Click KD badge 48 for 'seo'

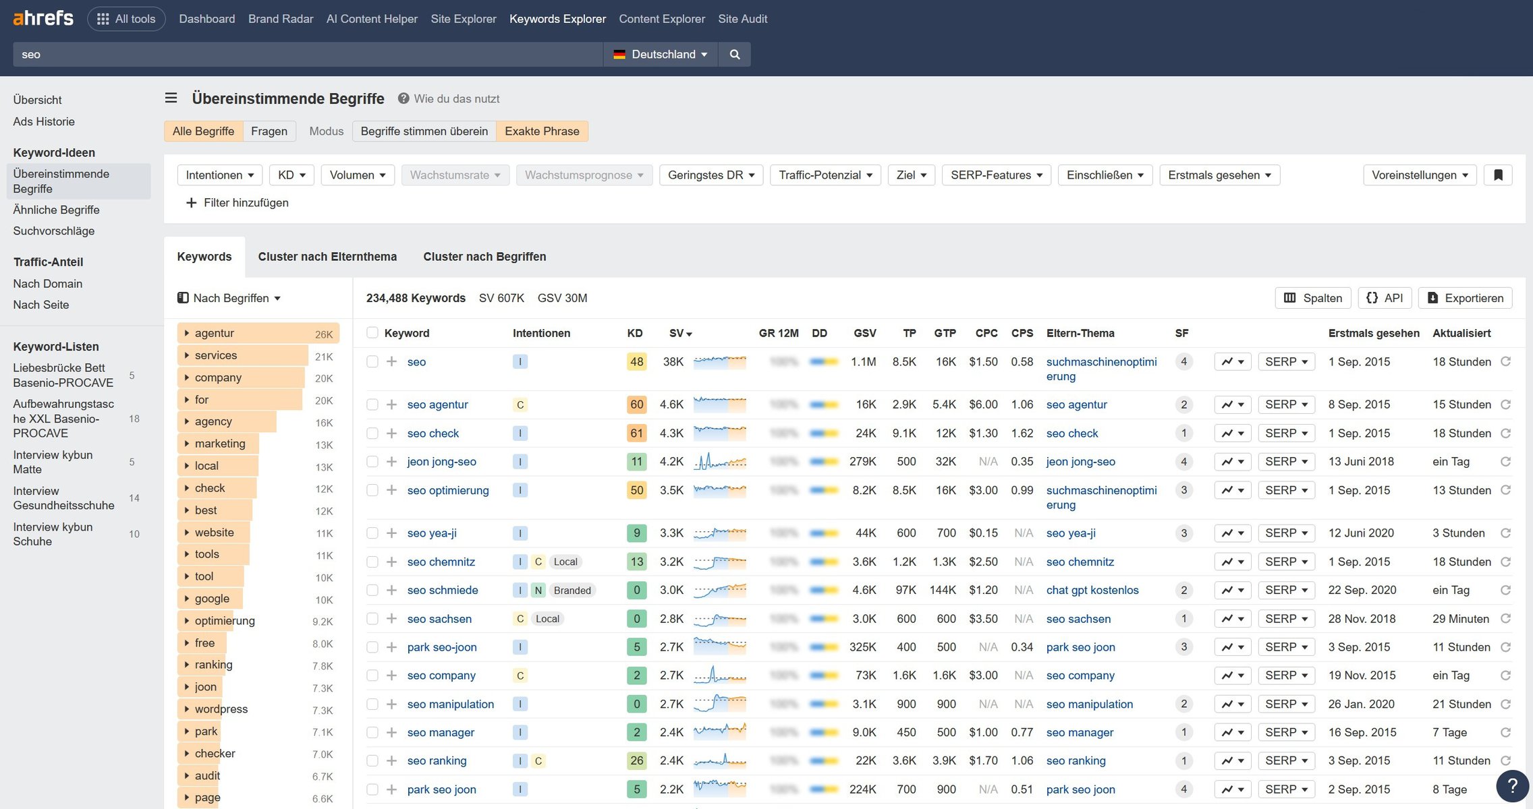pos(636,362)
